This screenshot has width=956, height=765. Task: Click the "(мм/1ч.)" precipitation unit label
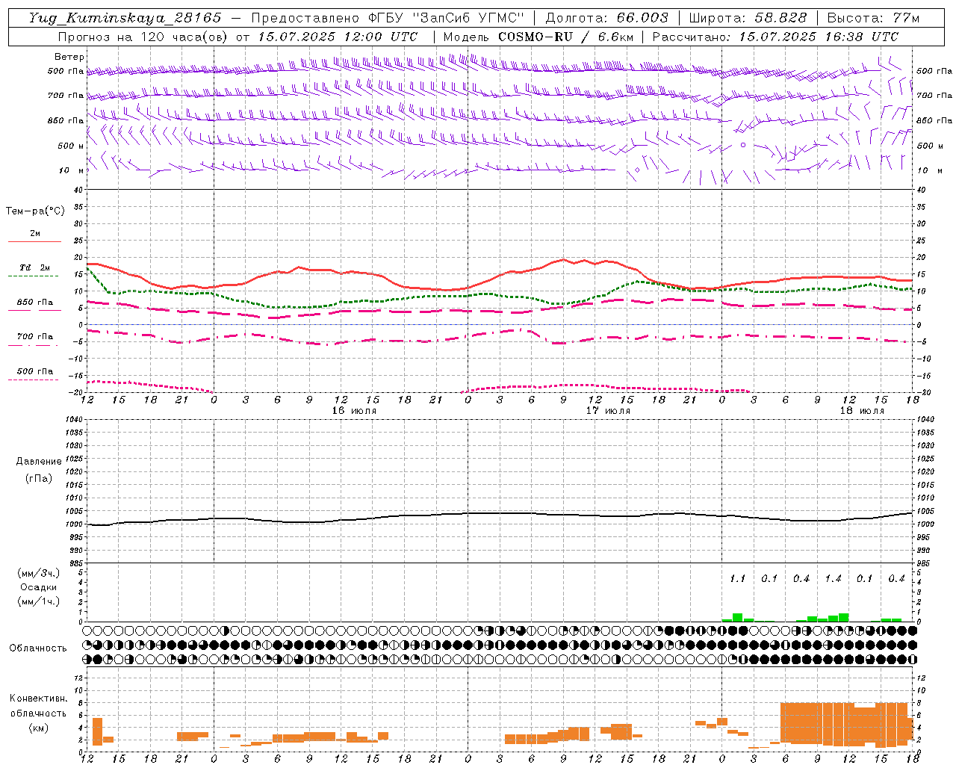point(39,601)
